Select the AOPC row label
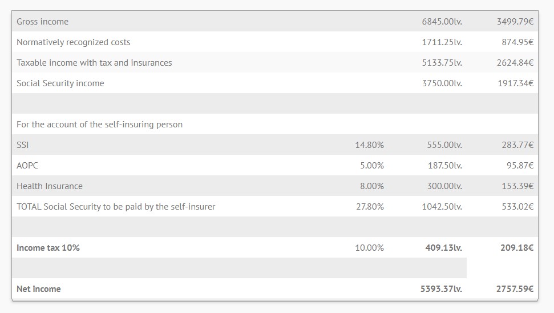 point(27,166)
